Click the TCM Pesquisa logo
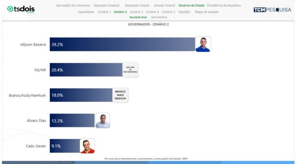 [272, 10]
